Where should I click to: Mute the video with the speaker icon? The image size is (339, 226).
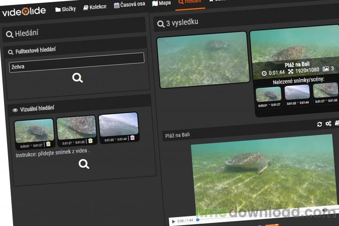tap(325, 210)
